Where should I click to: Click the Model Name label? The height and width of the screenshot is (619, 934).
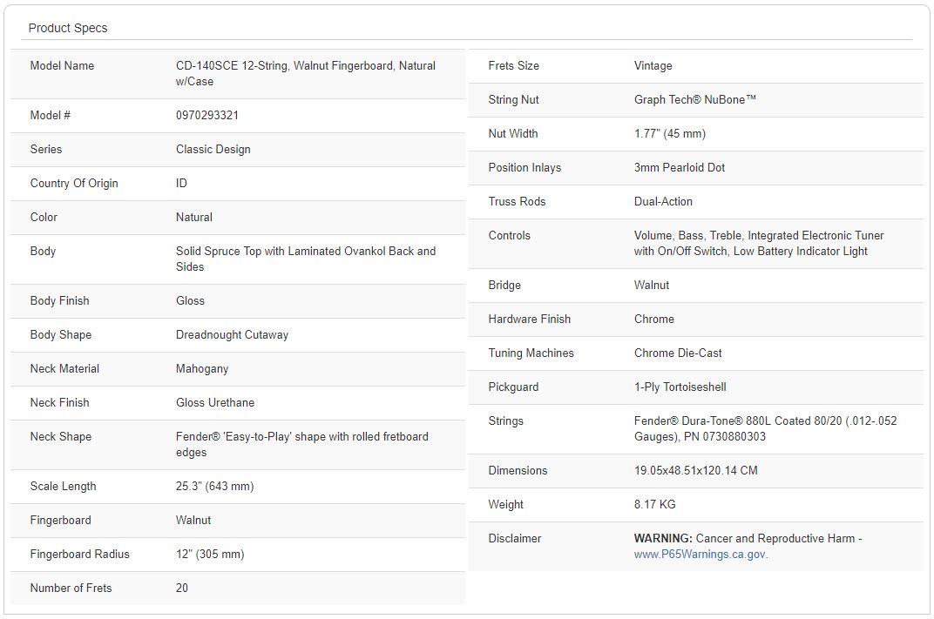pyautogui.click(x=62, y=66)
